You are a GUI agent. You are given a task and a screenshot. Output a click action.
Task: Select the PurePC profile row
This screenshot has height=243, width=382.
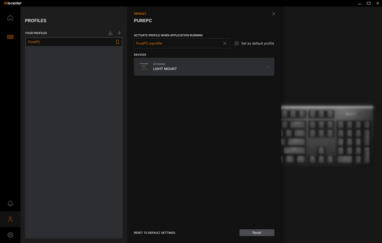tap(74, 42)
